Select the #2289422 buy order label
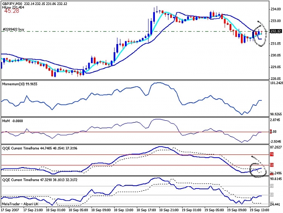Screen dimensions: 283x213 14,29
